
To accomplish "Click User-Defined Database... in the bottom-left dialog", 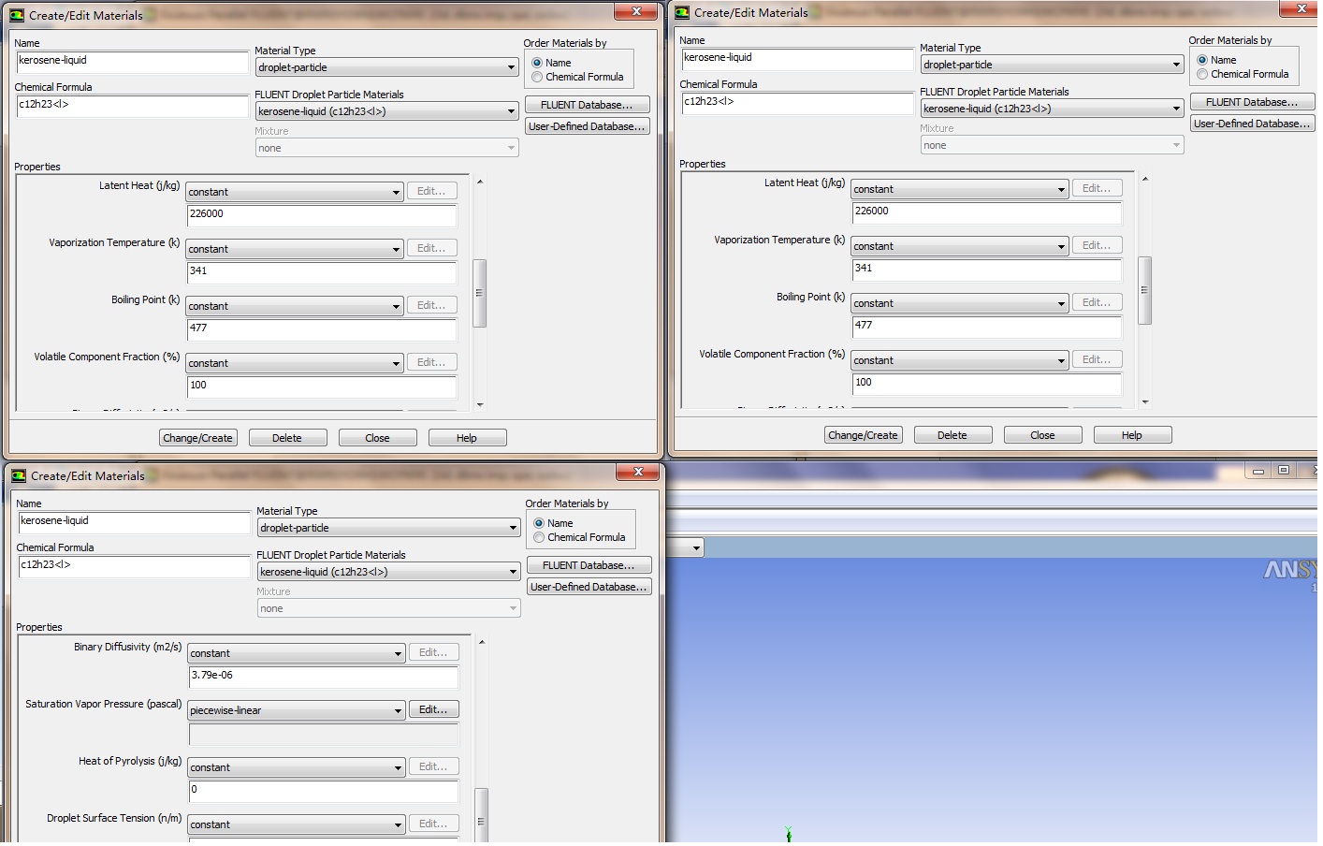I will [x=589, y=588].
